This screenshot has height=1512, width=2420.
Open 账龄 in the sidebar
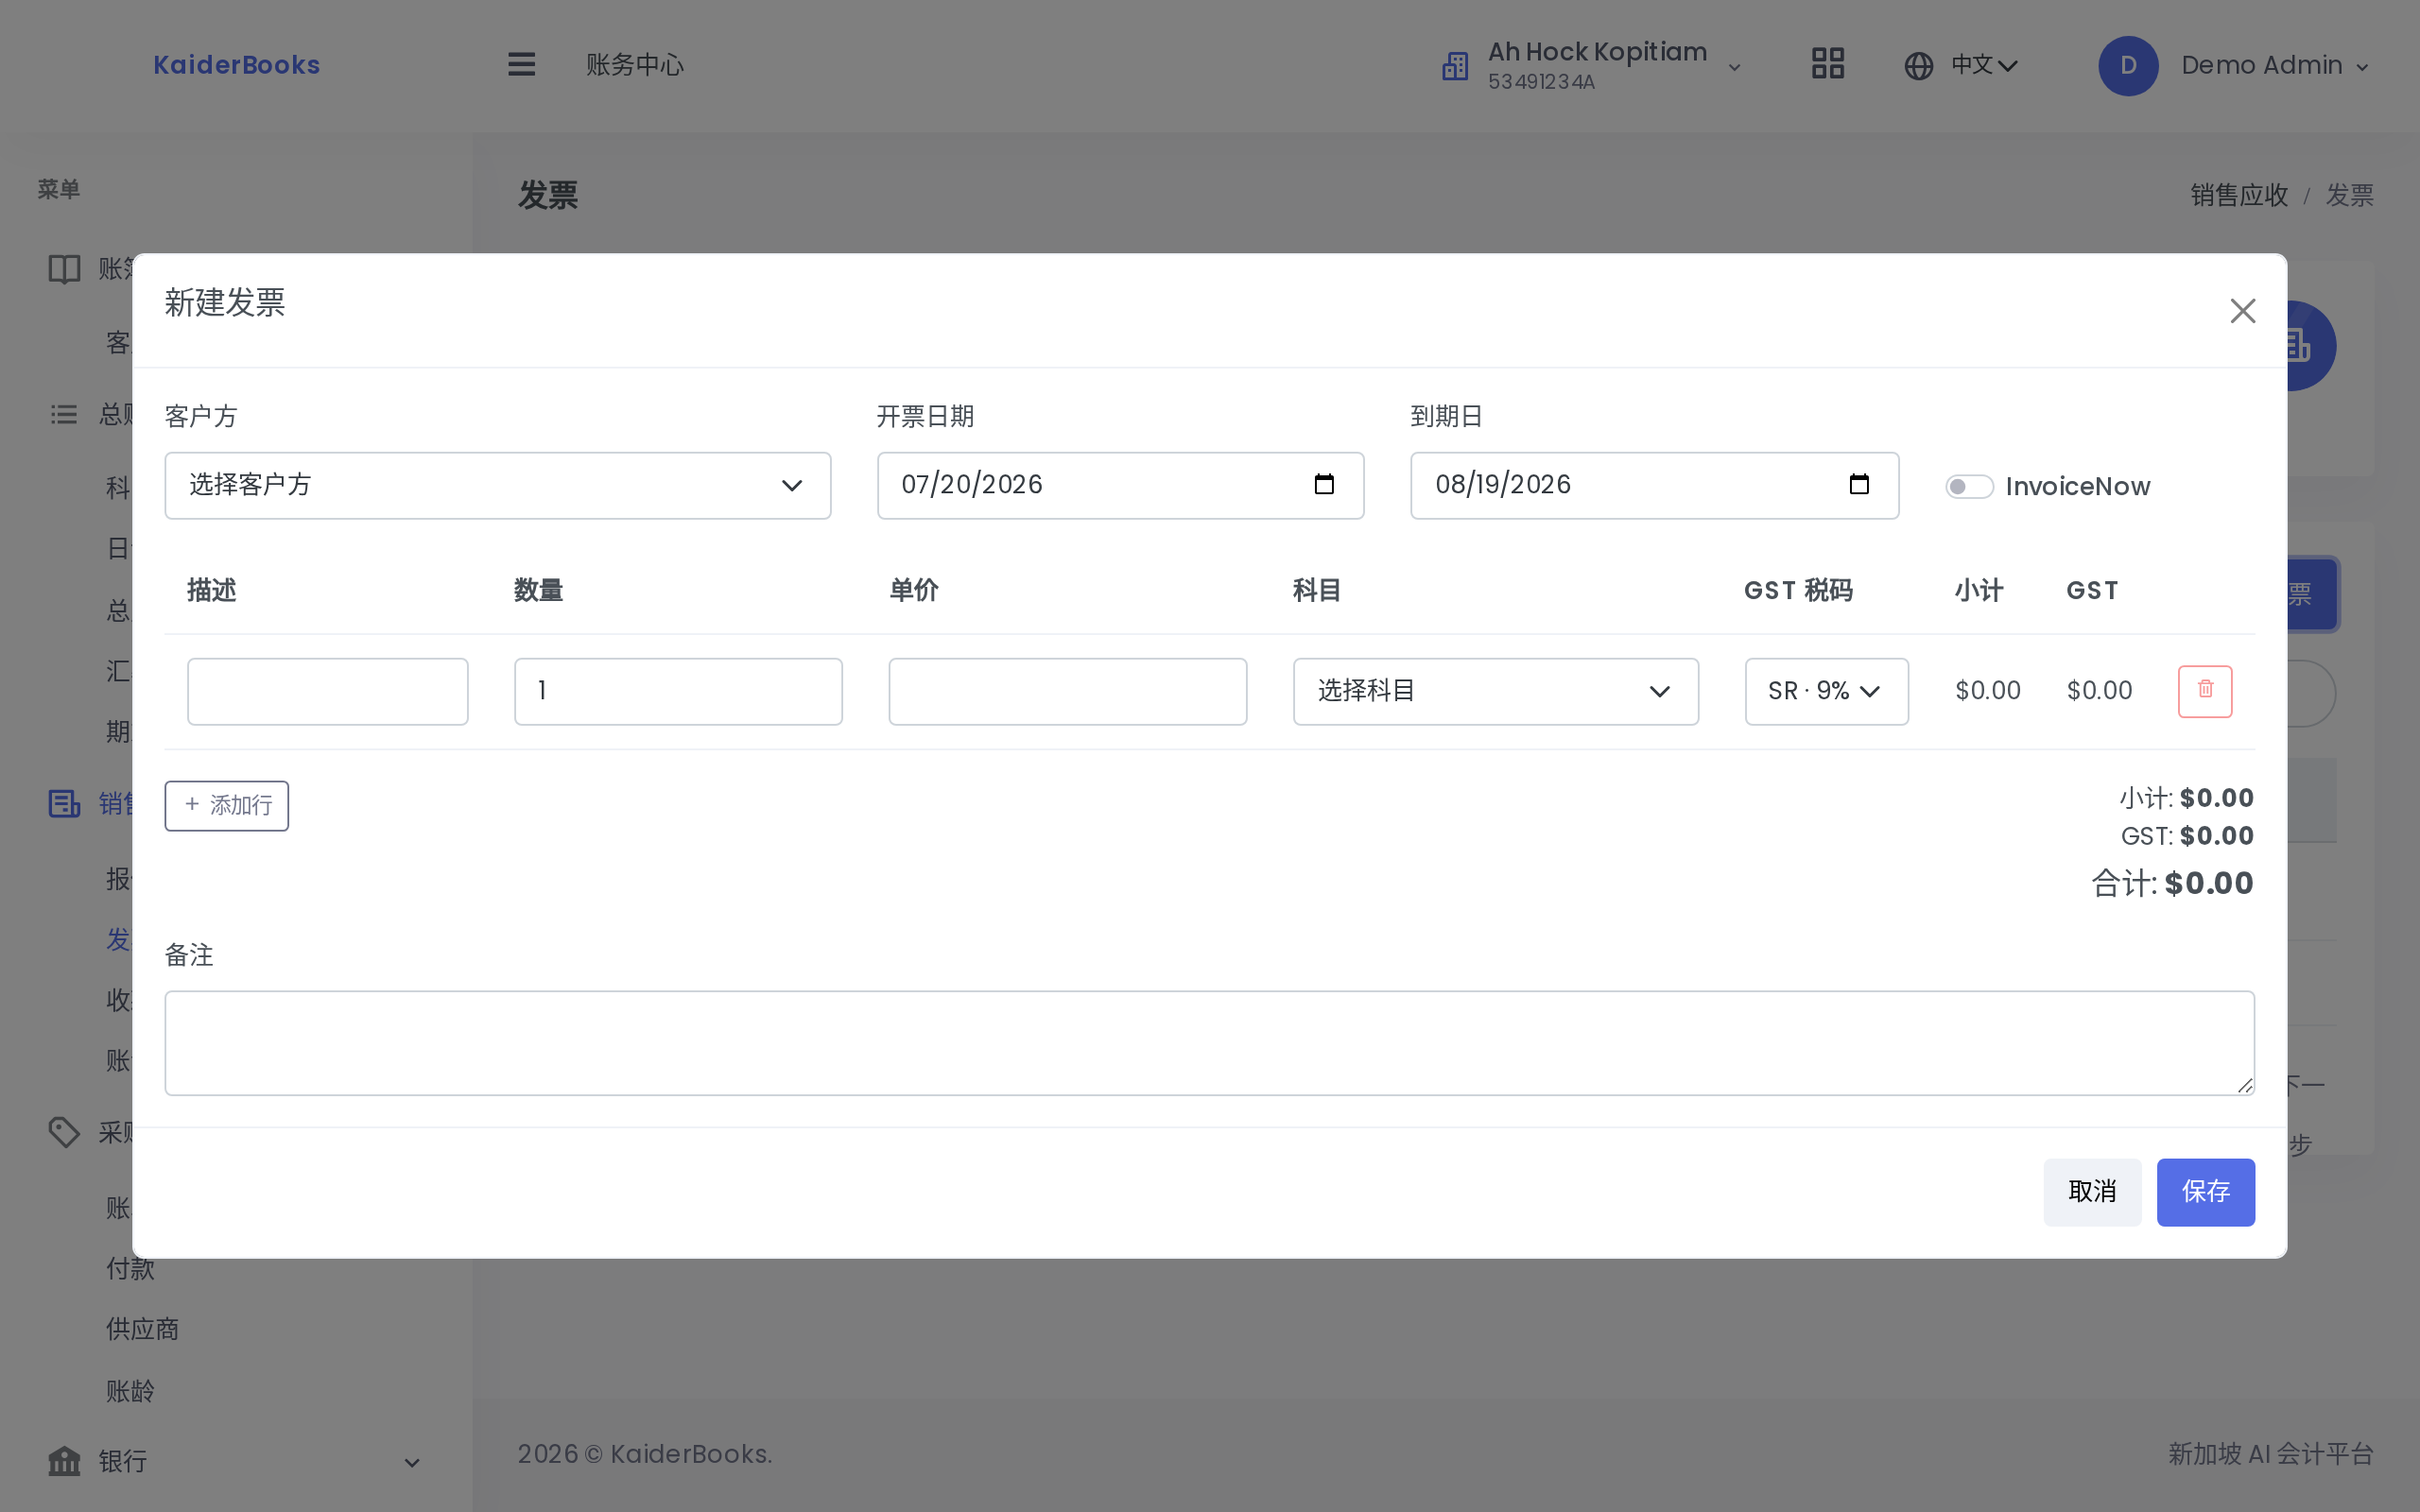[130, 1391]
